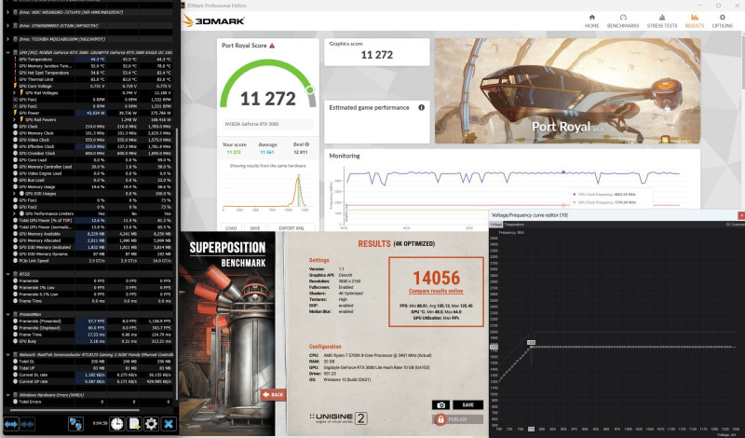Image resolution: width=745 pixels, height=438 pixels.
Task: Click the info icon next to Best score
Action: (x=307, y=144)
